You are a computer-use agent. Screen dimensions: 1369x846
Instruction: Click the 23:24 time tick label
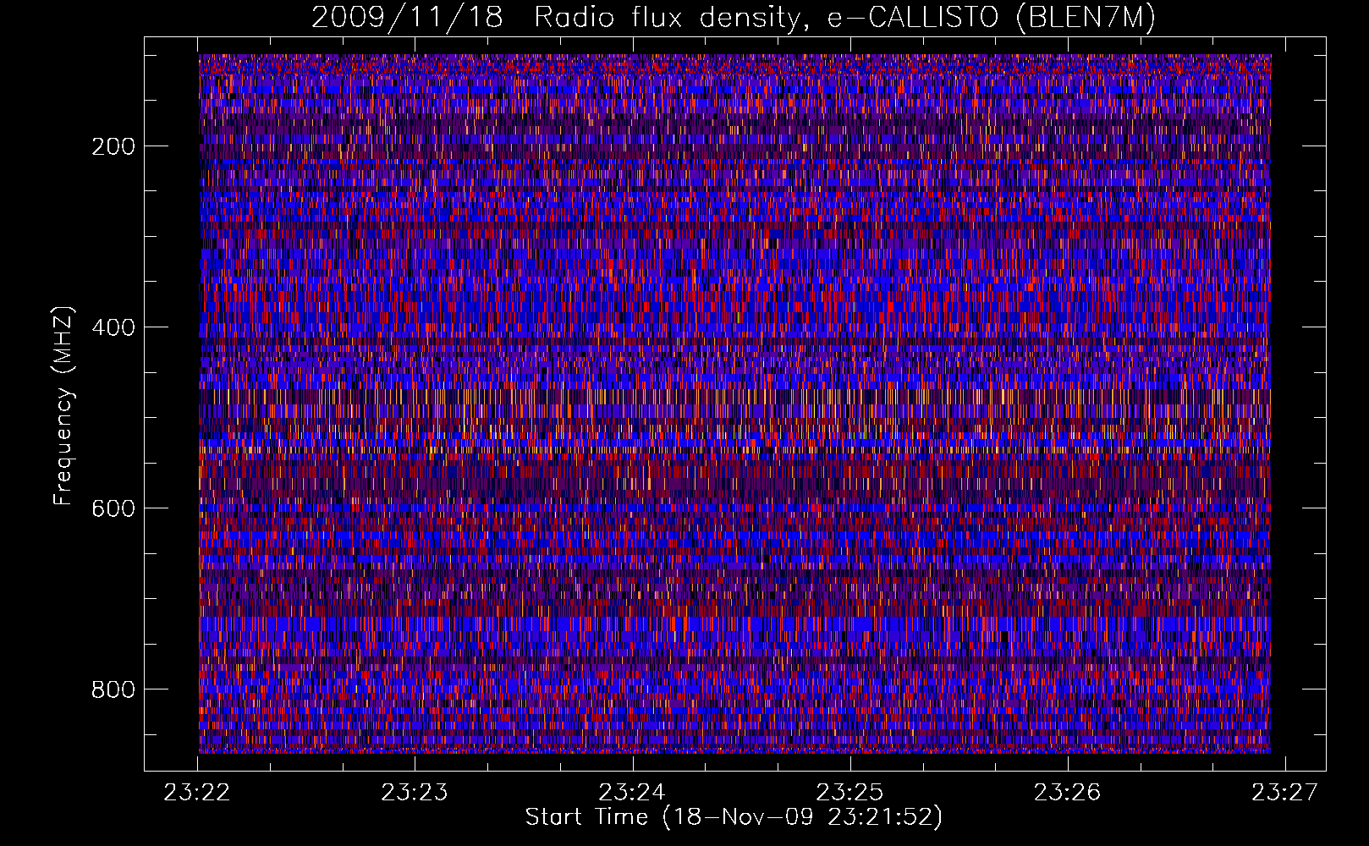(632, 792)
